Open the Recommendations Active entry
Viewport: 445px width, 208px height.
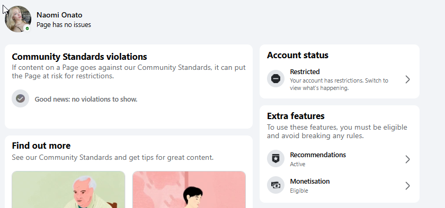pyautogui.click(x=340, y=159)
